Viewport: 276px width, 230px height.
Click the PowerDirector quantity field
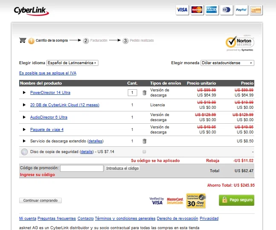pos(132,93)
